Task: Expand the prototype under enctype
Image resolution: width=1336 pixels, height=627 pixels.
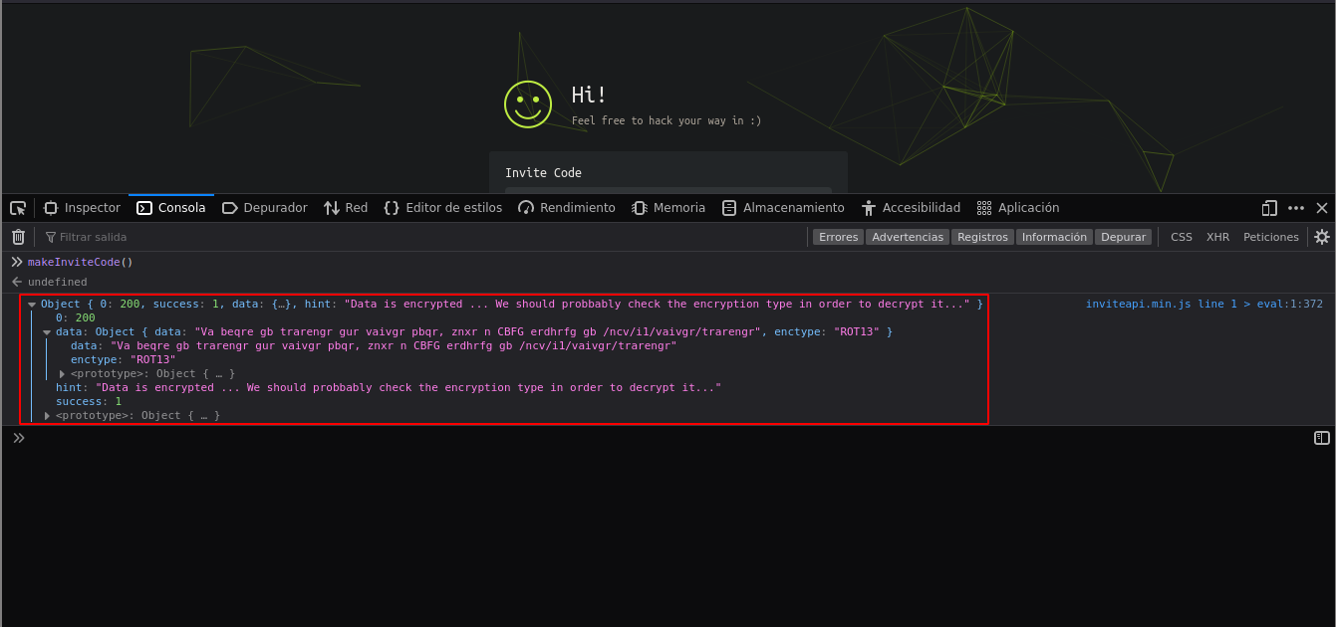Action: pyautogui.click(x=62, y=374)
